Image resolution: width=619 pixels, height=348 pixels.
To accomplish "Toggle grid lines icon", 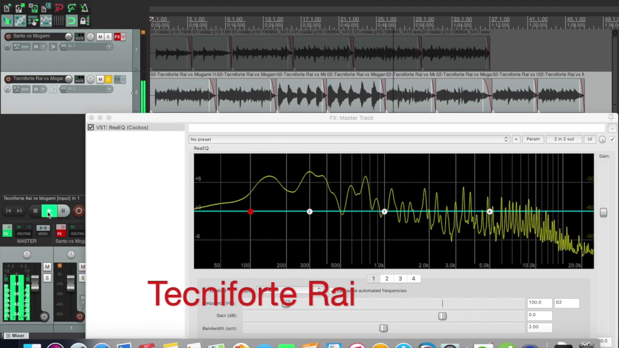I will point(59,21).
